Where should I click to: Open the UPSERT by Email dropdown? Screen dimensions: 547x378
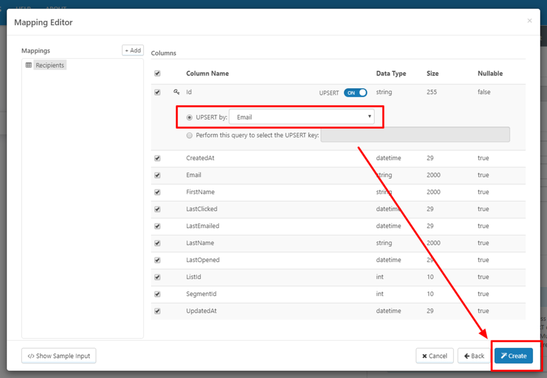click(301, 117)
